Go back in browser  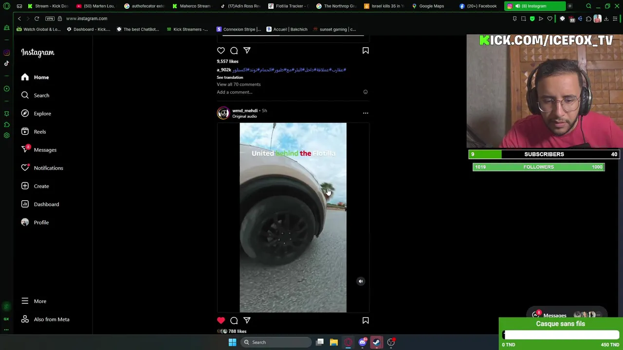tap(19, 18)
